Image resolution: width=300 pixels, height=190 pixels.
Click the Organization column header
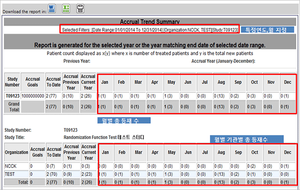click(17, 152)
